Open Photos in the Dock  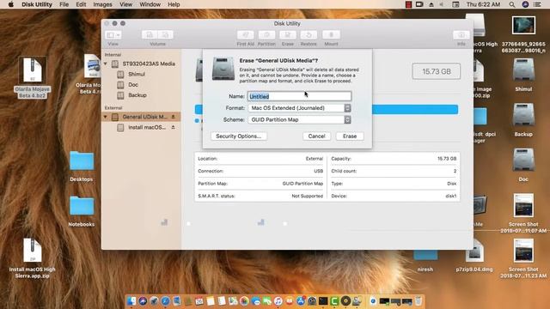click(244, 301)
